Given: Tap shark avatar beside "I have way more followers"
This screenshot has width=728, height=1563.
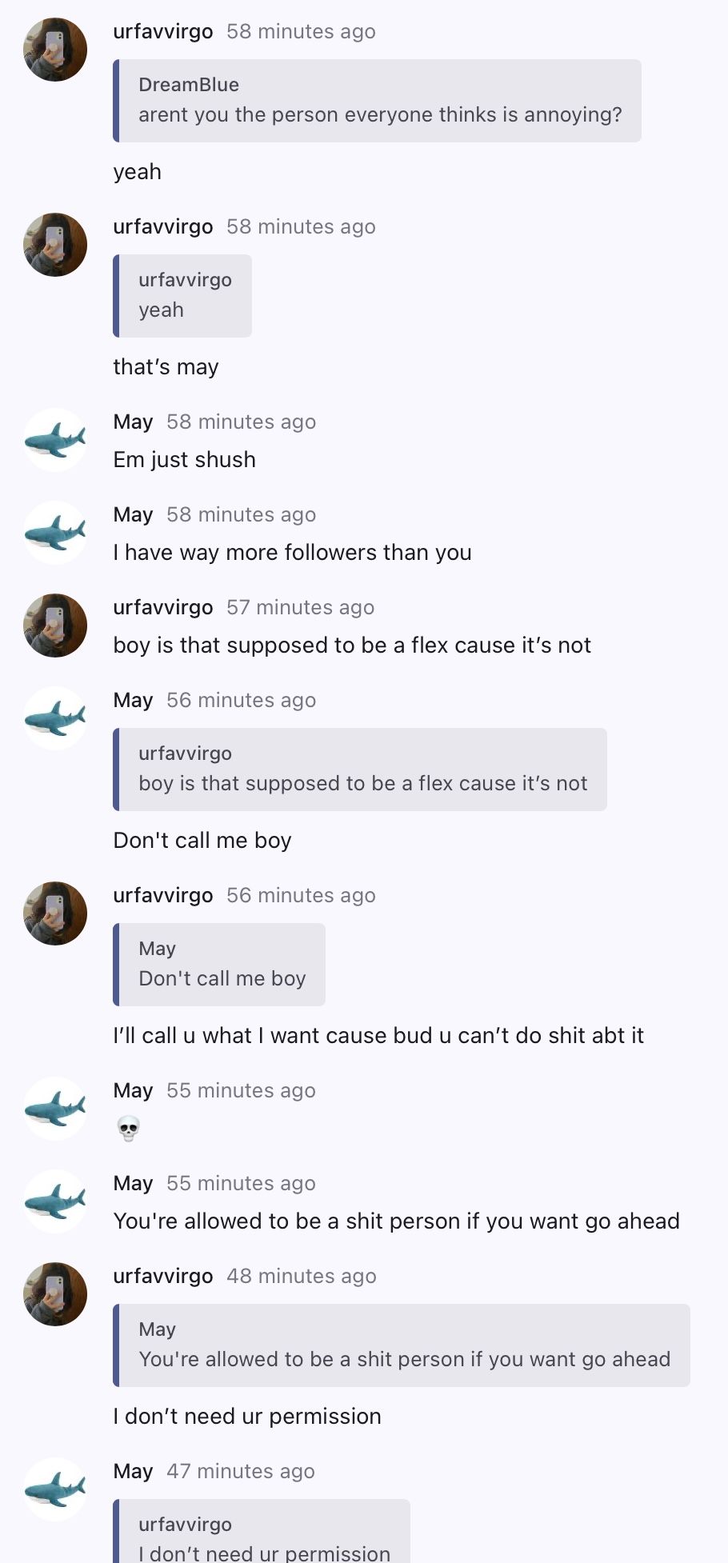Looking at the screenshot, I should (x=55, y=533).
